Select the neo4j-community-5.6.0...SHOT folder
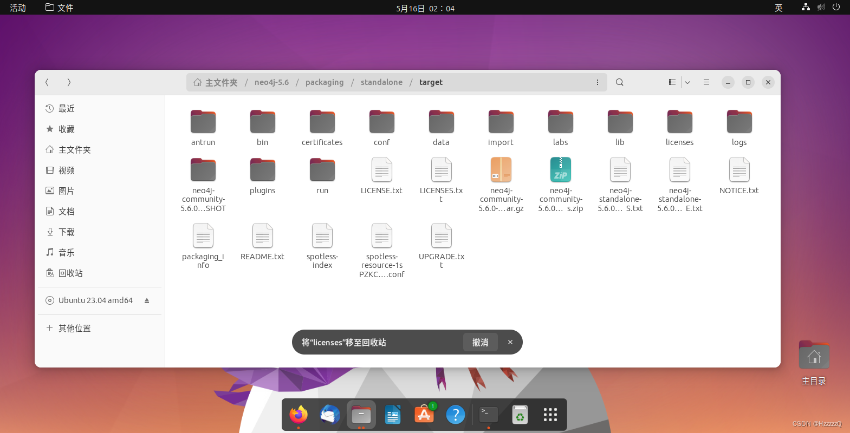The image size is (850, 433). 203,185
